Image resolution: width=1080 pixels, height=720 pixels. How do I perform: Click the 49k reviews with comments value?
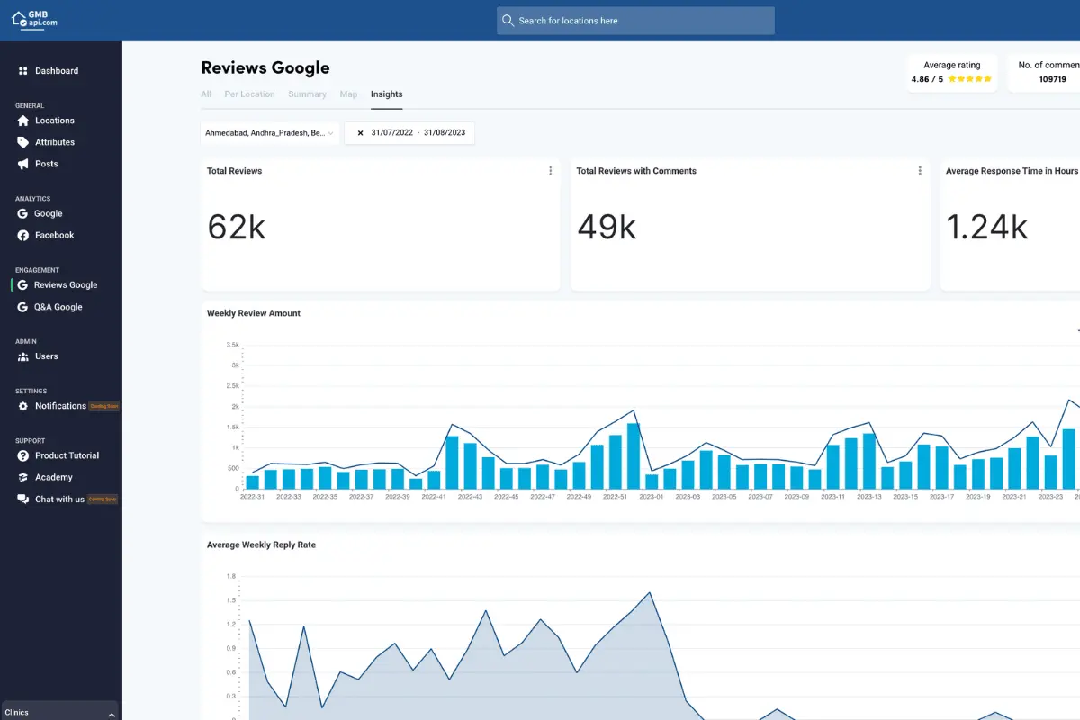click(607, 227)
